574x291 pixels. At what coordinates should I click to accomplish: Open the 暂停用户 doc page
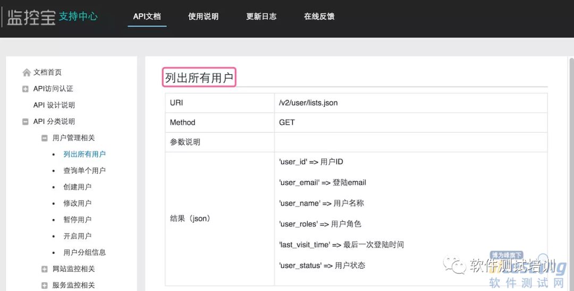[77, 220]
